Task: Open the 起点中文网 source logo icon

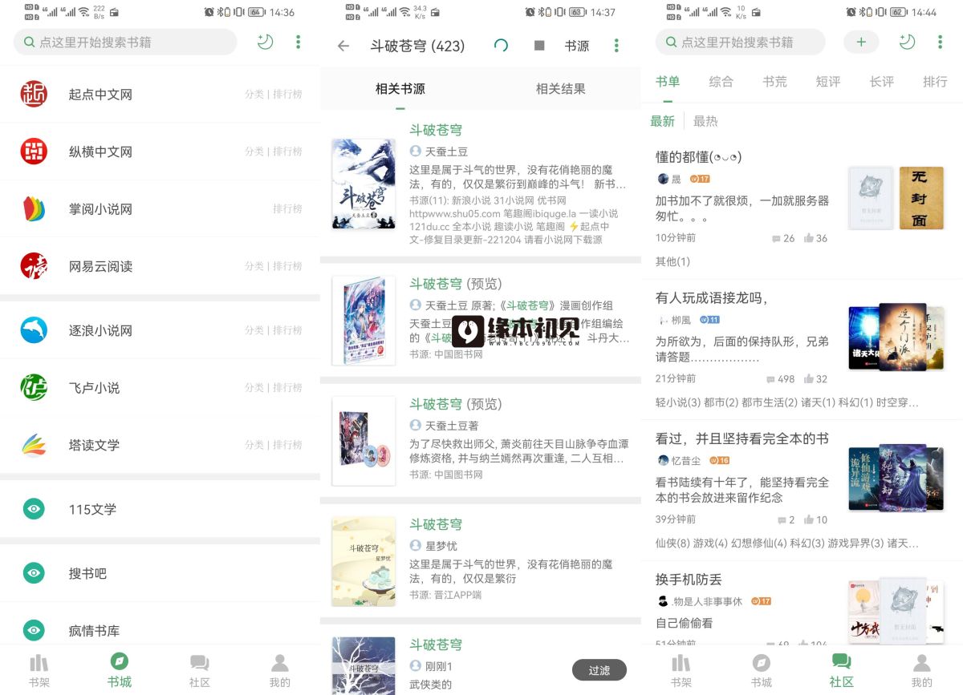Action: 34,95
